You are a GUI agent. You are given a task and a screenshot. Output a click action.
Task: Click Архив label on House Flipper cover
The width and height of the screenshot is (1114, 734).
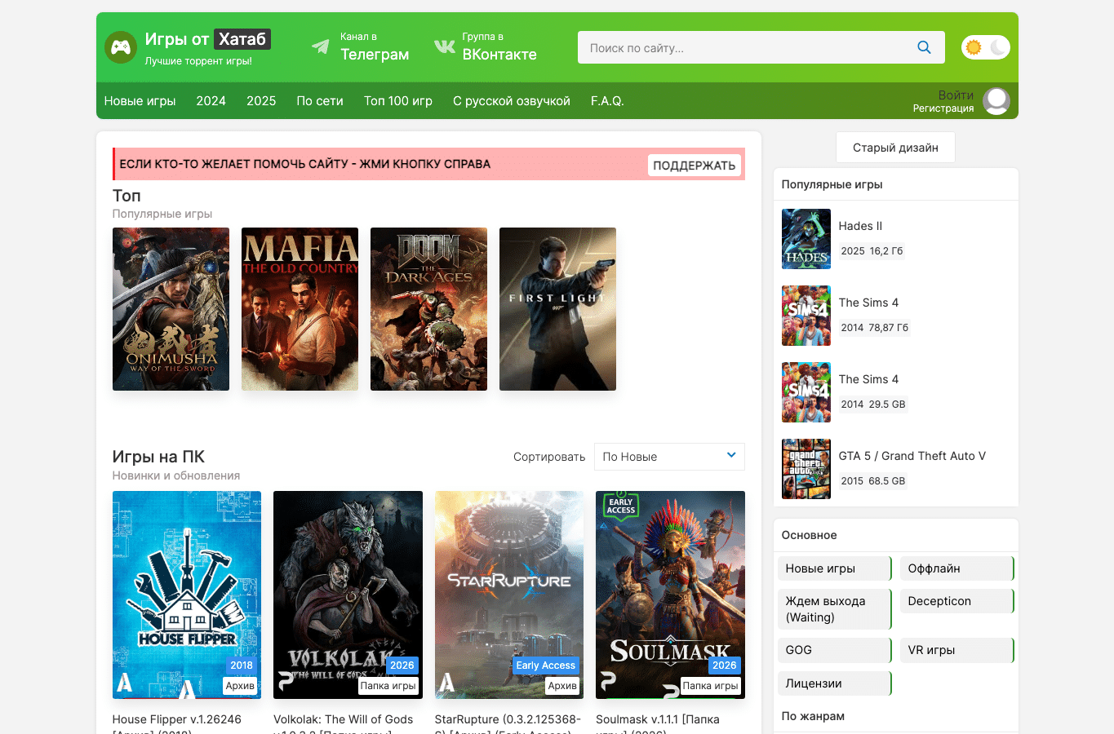point(240,686)
